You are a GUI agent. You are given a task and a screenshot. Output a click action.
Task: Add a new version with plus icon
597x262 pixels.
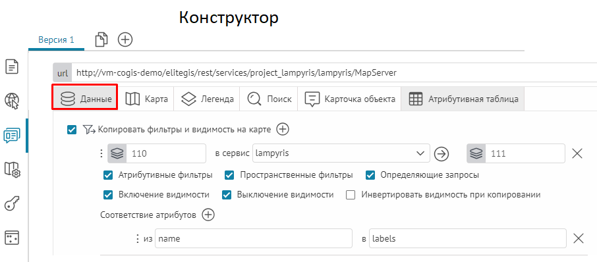point(125,39)
